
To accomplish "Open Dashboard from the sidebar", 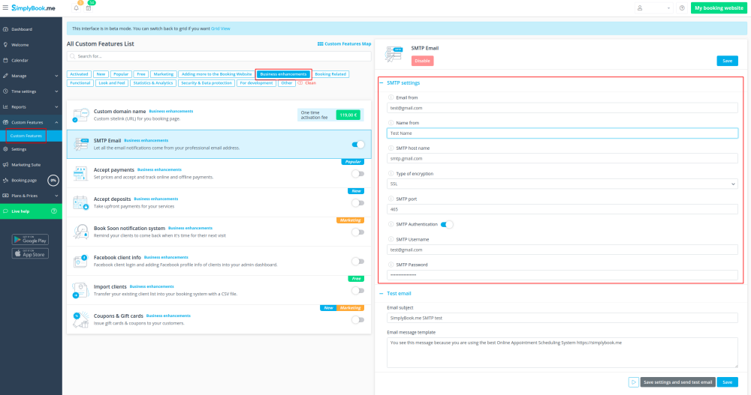I will tap(22, 29).
